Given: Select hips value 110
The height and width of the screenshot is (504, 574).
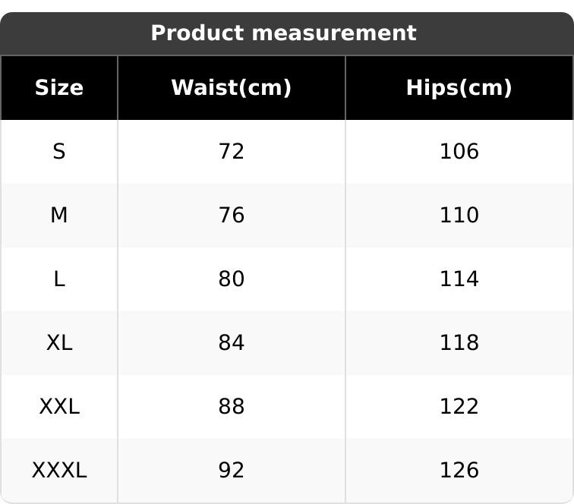Looking at the screenshot, I should [x=459, y=216].
